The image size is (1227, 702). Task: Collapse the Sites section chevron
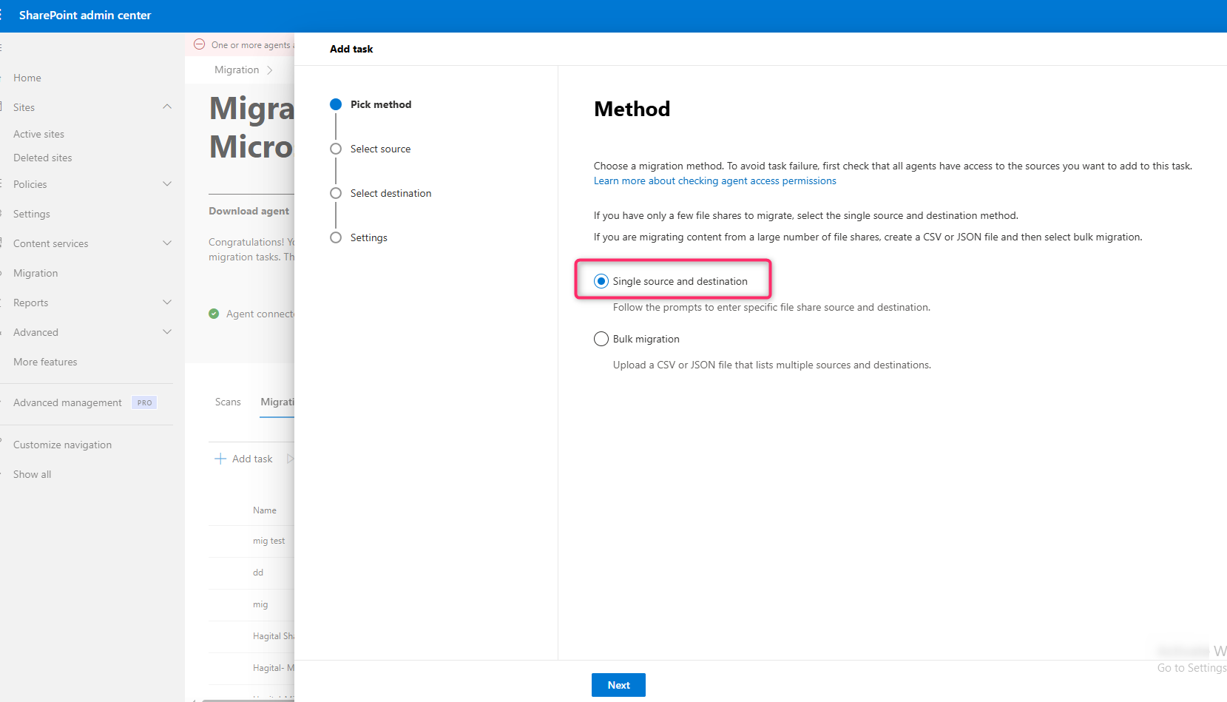(x=167, y=107)
